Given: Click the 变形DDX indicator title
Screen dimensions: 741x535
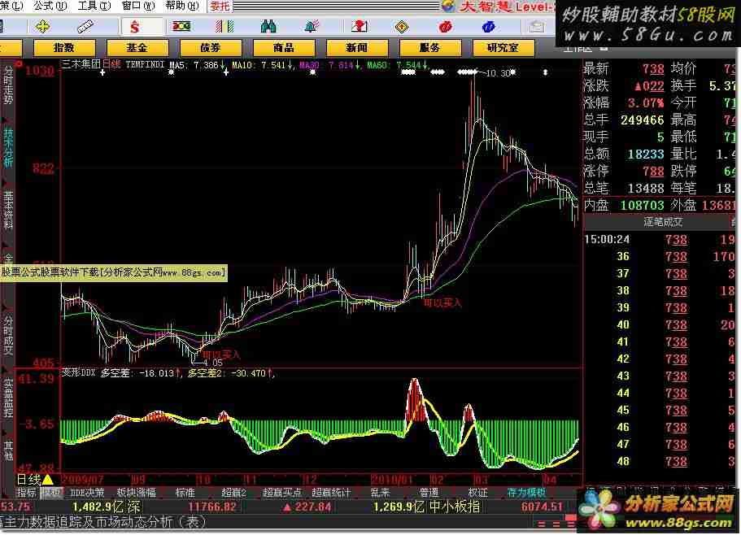Looking at the screenshot, I should tap(79, 373).
